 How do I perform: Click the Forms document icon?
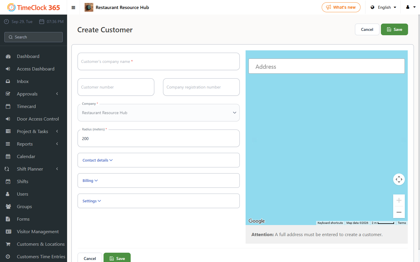pyautogui.click(x=8, y=219)
